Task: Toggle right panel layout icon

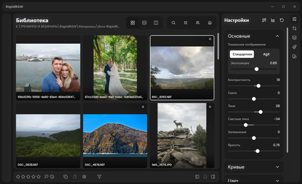Action: (x=213, y=176)
